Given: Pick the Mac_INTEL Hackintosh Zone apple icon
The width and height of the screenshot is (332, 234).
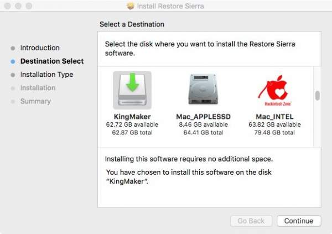Looking at the screenshot, I should point(274,90).
